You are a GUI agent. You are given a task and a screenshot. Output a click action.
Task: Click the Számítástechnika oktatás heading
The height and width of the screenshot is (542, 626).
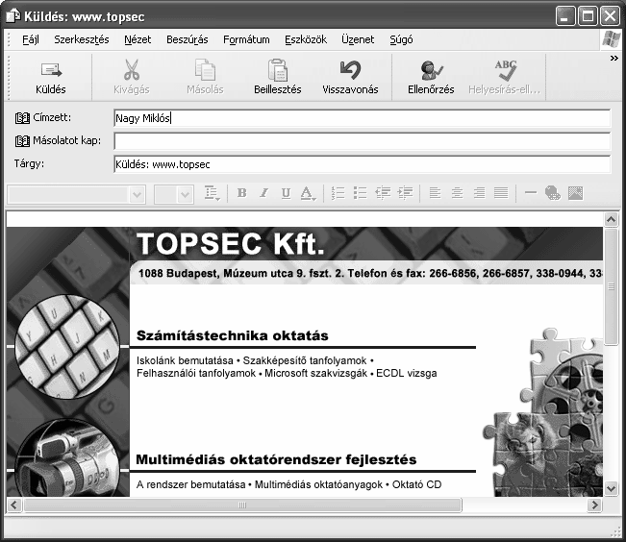tap(233, 335)
